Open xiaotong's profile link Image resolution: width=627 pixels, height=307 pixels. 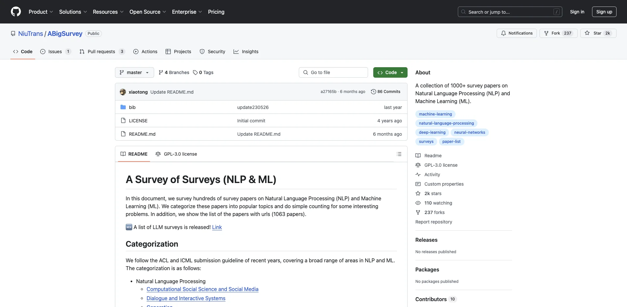138,92
